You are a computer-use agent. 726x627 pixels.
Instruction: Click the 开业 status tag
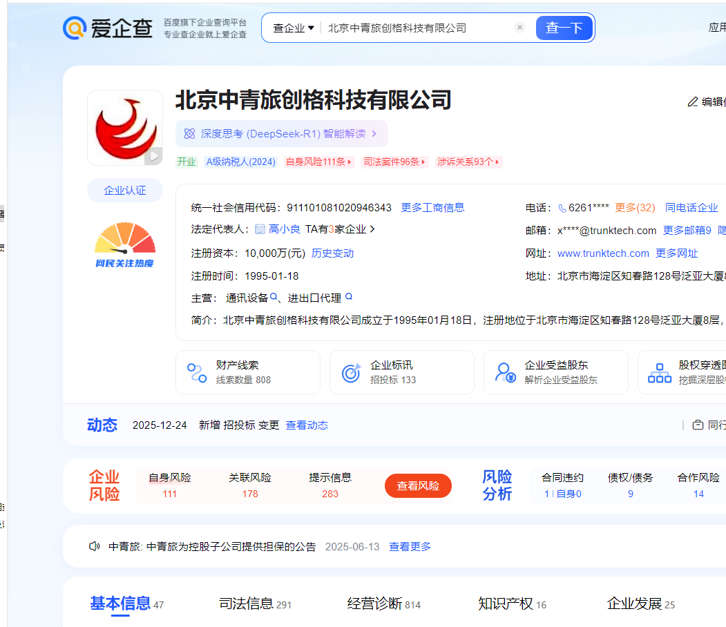pos(187,162)
